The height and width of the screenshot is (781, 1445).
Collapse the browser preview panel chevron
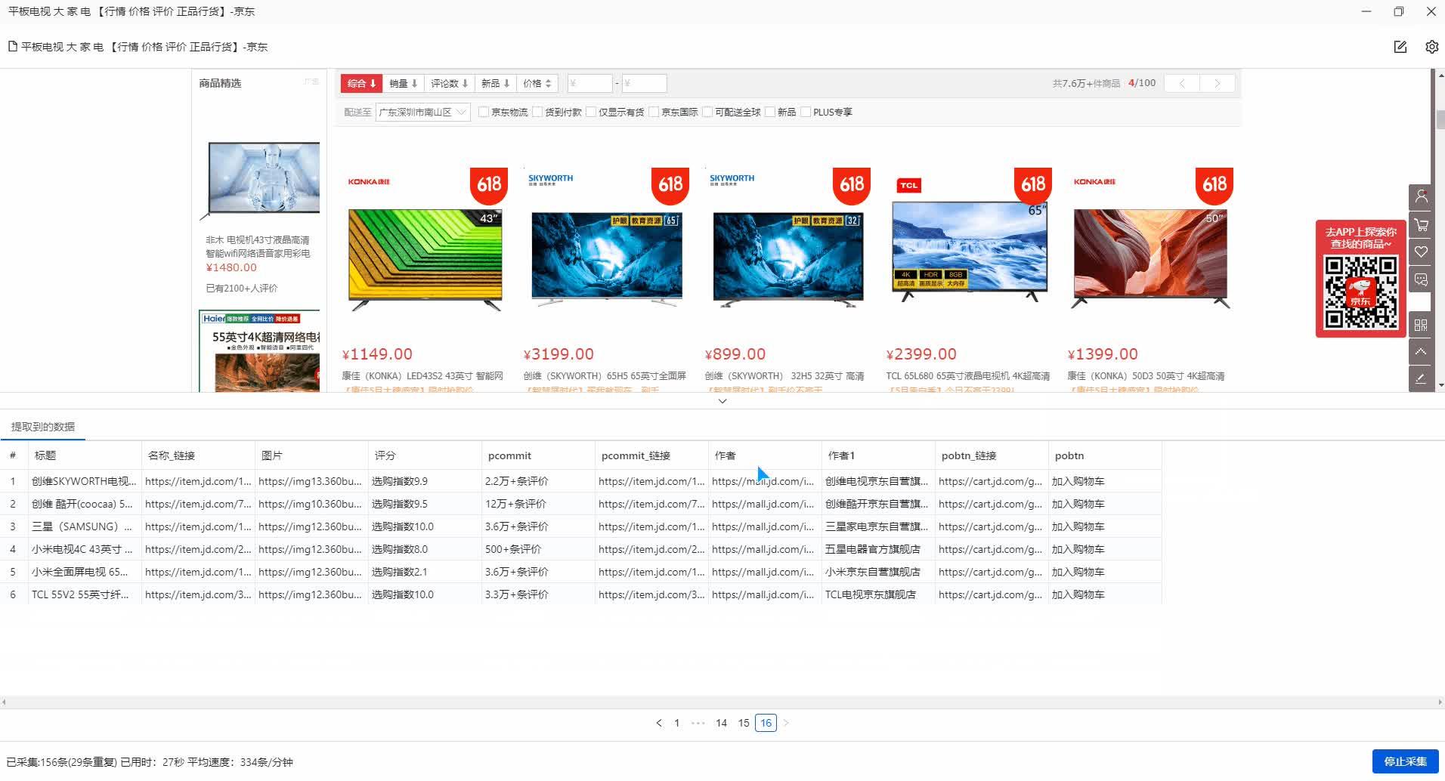click(x=722, y=401)
